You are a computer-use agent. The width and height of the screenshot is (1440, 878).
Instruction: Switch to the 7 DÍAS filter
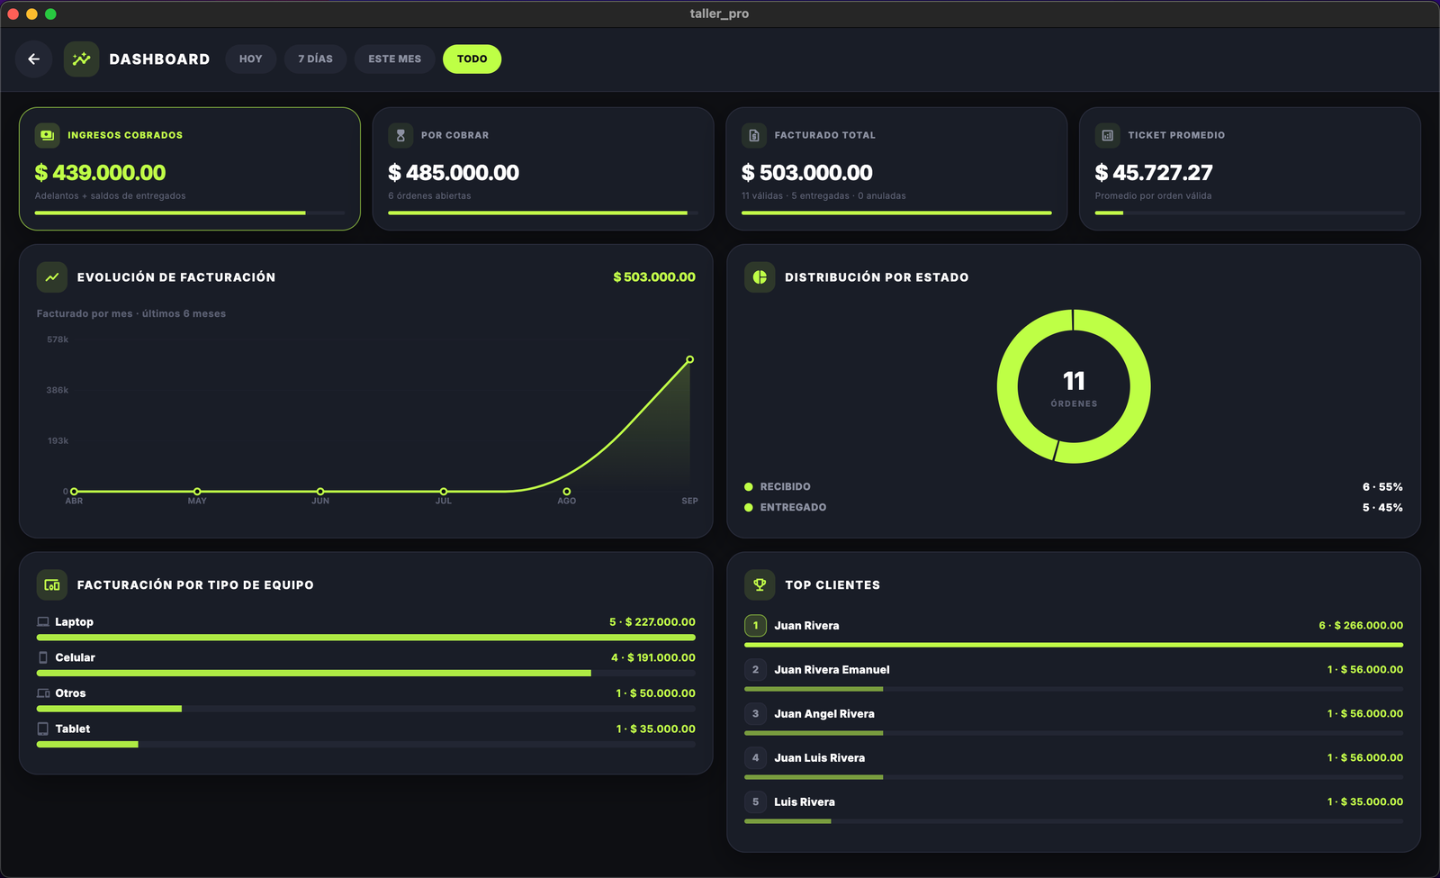pyautogui.click(x=316, y=59)
